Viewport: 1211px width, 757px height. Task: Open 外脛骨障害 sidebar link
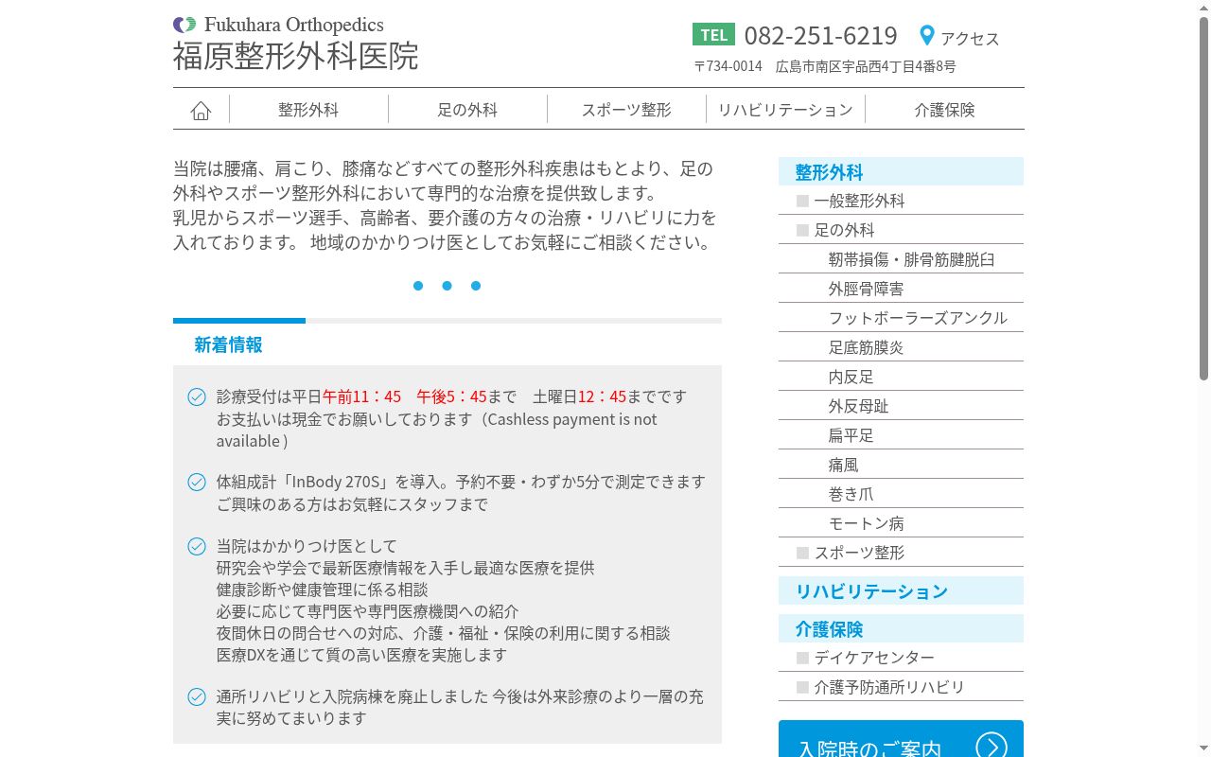(x=901, y=289)
